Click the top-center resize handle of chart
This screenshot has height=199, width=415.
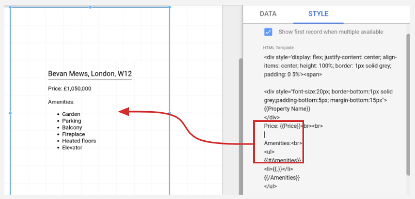[x=90, y=7]
